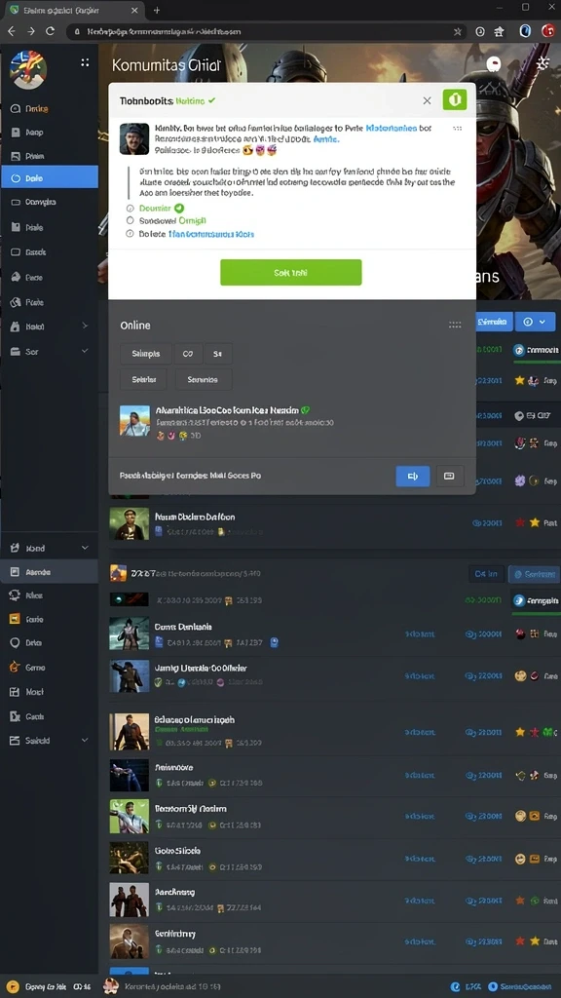Select the Salmpla filter chip under Online
The width and height of the screenshot is (561, 998).
click(146, 353)
